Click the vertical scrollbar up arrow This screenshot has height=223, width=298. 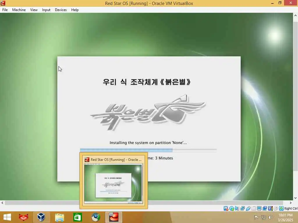click(295, 15)
